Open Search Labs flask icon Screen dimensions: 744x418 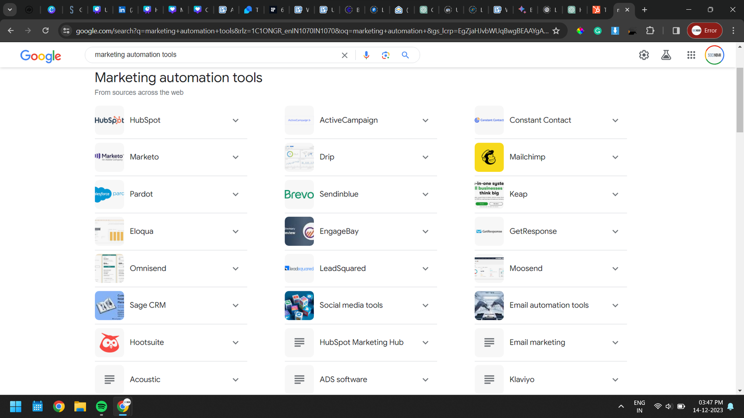pyautogui.click(x=666, y=55)
